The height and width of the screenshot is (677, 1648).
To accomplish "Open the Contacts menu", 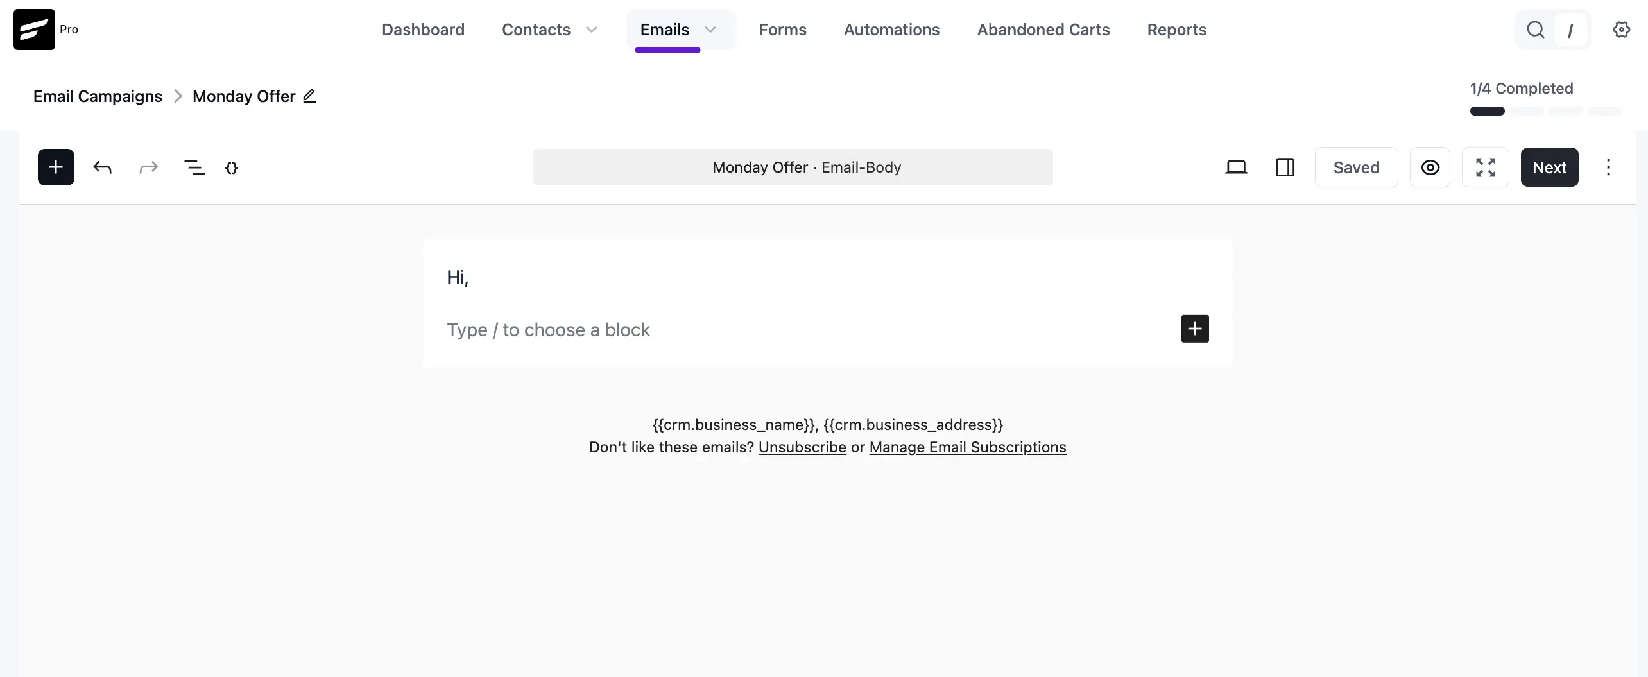I will click(x=536, y=30).
